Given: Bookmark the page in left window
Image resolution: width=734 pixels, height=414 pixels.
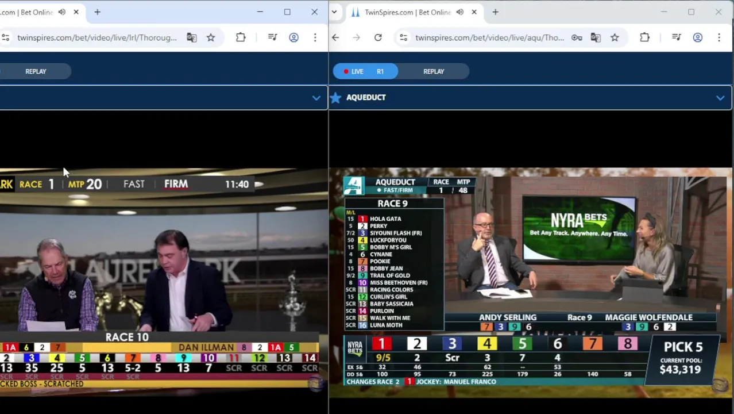Looking at the screenshot, I should point(211,37).
